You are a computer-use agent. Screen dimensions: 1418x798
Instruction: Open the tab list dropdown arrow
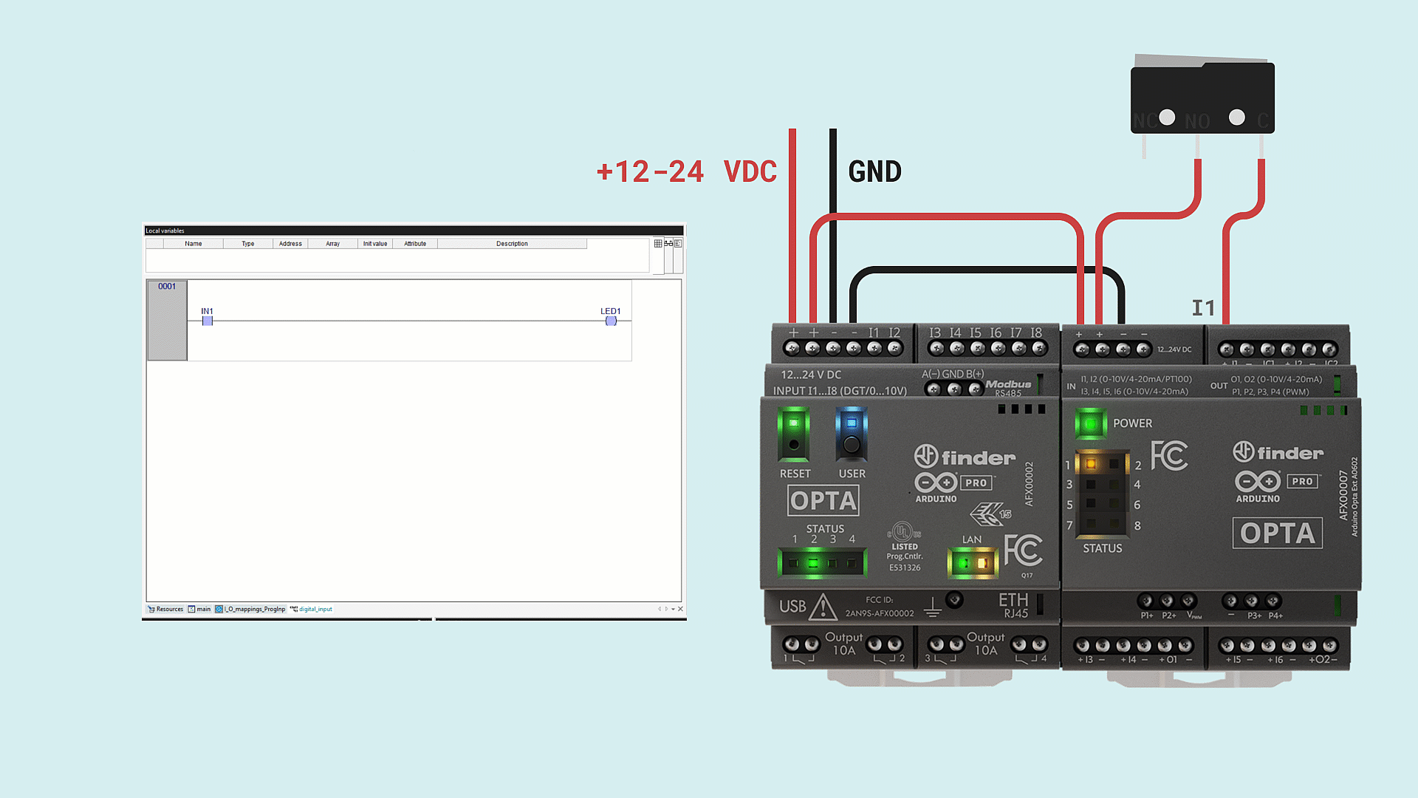click(x=673, y=610)
